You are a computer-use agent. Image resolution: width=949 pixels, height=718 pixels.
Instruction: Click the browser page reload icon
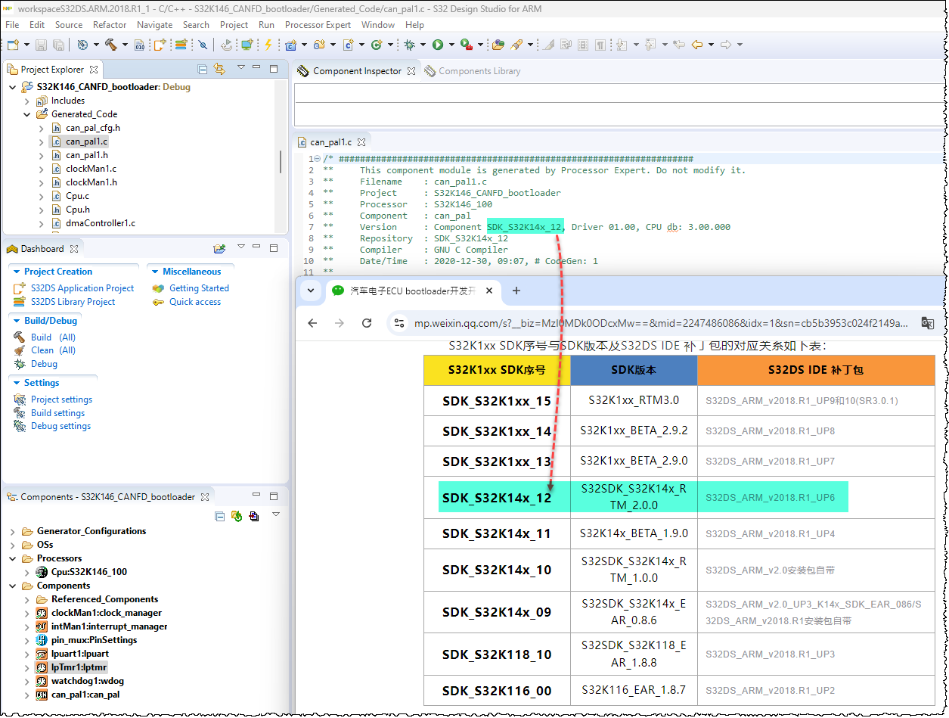(368, 323)
